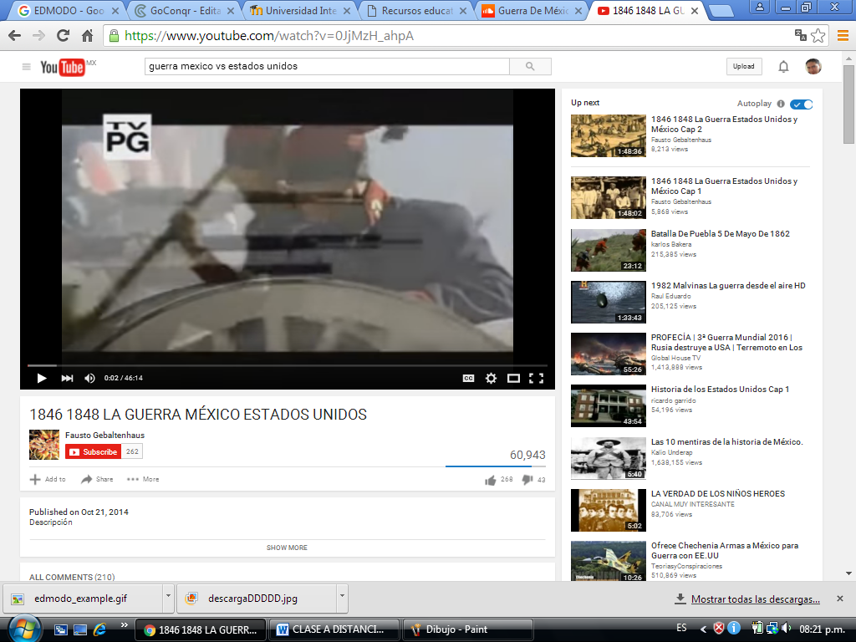This screenshot has height=642, width=856.
Task: Click Add to playlist
Action: tap(48, 479)
